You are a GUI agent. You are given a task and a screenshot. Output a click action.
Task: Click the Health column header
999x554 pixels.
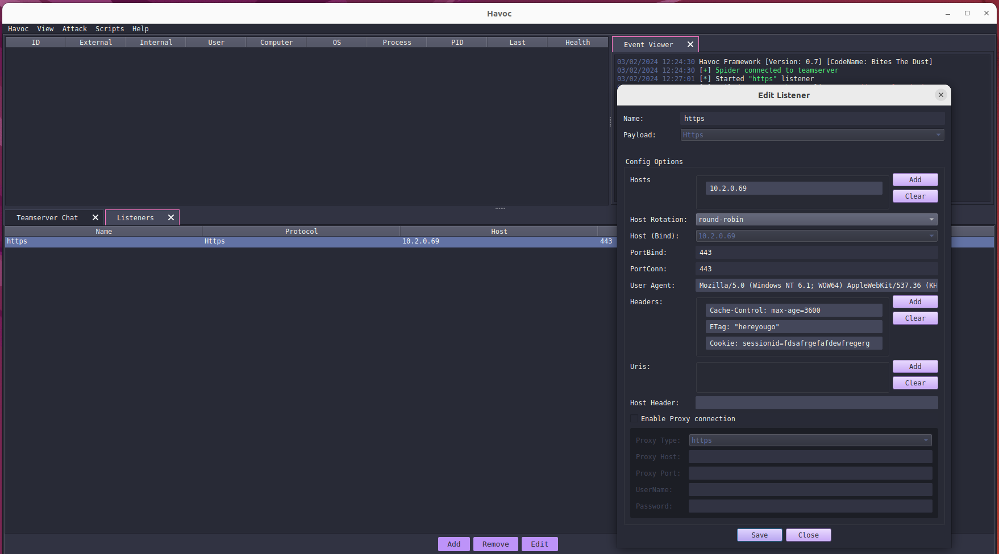pos(578,43)
